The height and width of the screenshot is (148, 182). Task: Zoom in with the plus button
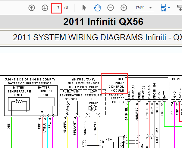pyautogui.click(x=124, y=8)
